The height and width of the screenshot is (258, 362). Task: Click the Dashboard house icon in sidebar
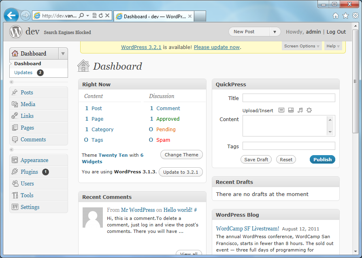(15, 53)
